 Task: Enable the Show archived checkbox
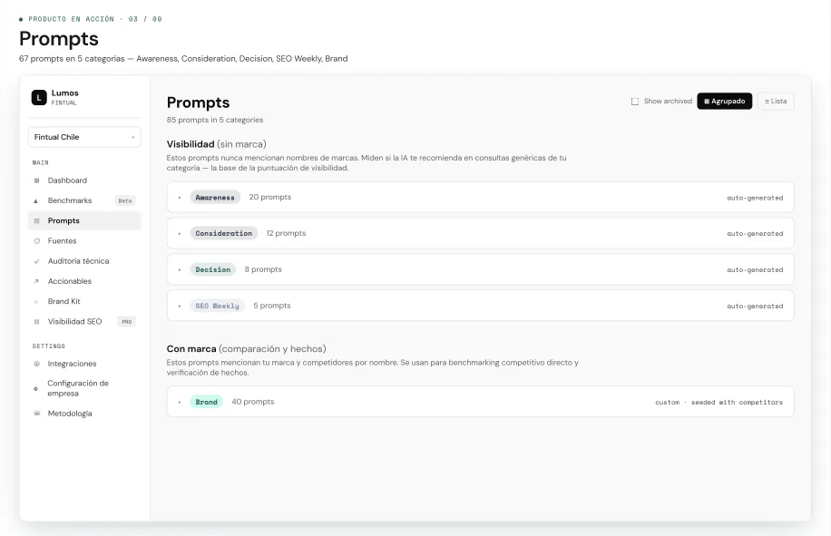pos(635,102)
